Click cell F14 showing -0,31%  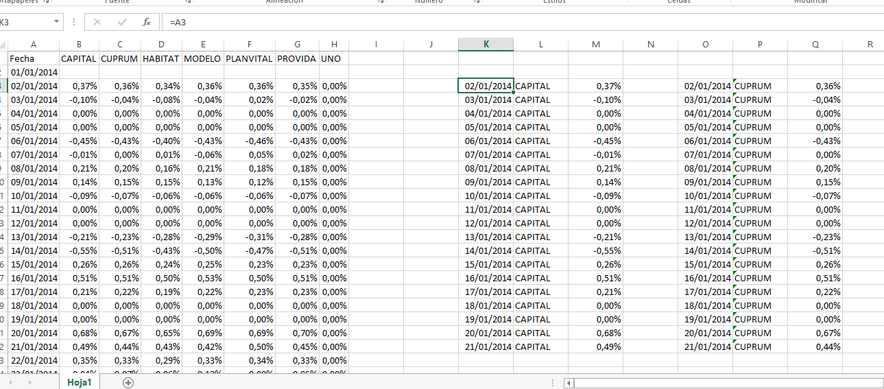tap(250, 237)
